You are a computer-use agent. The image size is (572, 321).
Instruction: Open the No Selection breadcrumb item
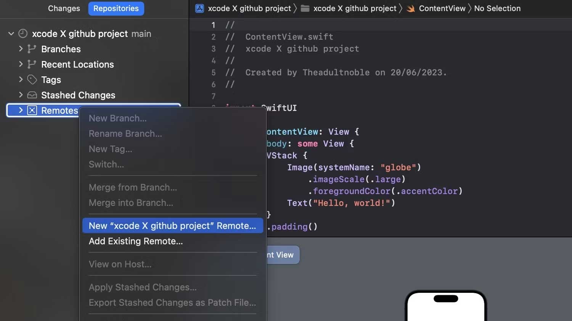(497, 8)
